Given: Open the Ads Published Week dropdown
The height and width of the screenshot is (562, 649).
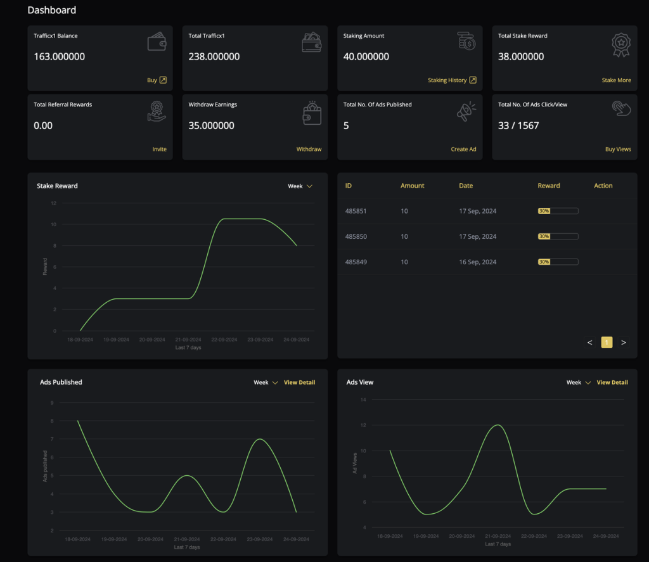Looking at the screenshot, I should pyautogui.click(x=266, y=383).
